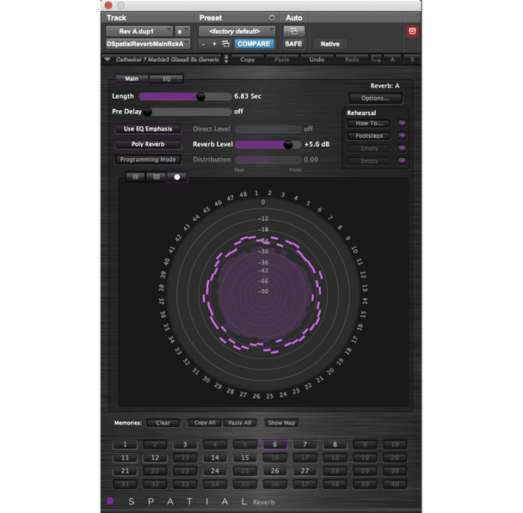Select the horizontal lines view icon
Viewport: 523px width, 513px height.
pos(155,176)
